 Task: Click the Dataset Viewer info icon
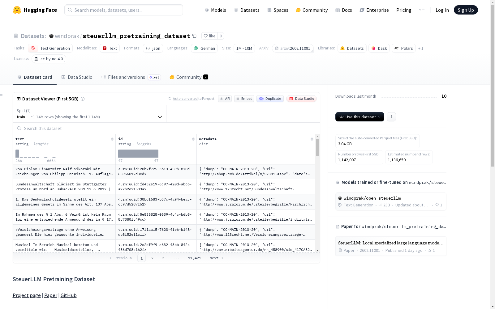83,99
